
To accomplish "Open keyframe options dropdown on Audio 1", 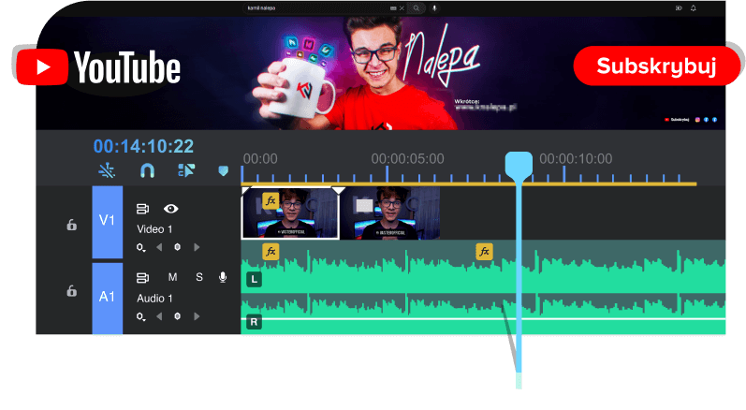I will coord(141,316).
